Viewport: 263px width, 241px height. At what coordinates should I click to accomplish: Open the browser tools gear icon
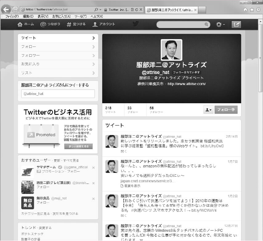[258, 10]
